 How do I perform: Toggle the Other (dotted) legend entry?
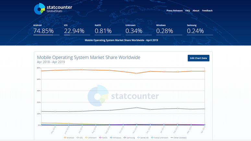179,137
